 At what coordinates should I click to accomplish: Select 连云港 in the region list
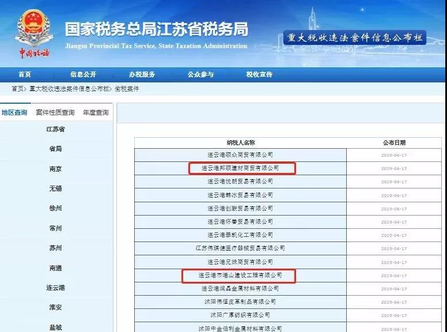point(55,288)
